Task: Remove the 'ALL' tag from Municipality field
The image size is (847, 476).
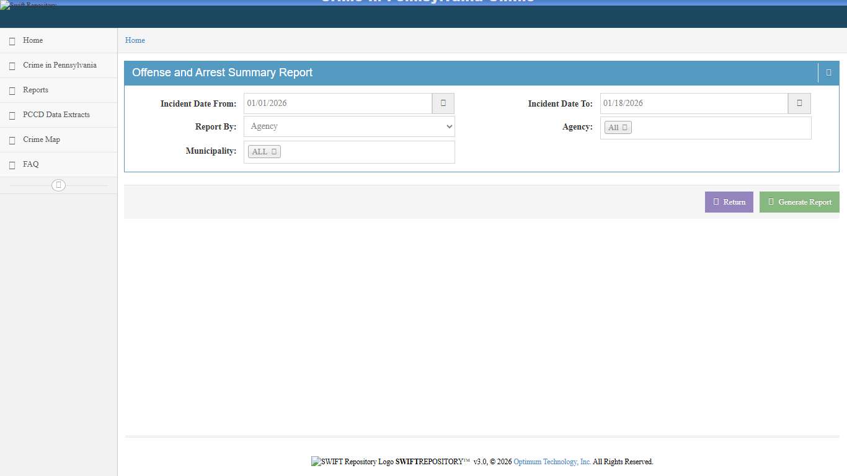Action: (274, 152)
